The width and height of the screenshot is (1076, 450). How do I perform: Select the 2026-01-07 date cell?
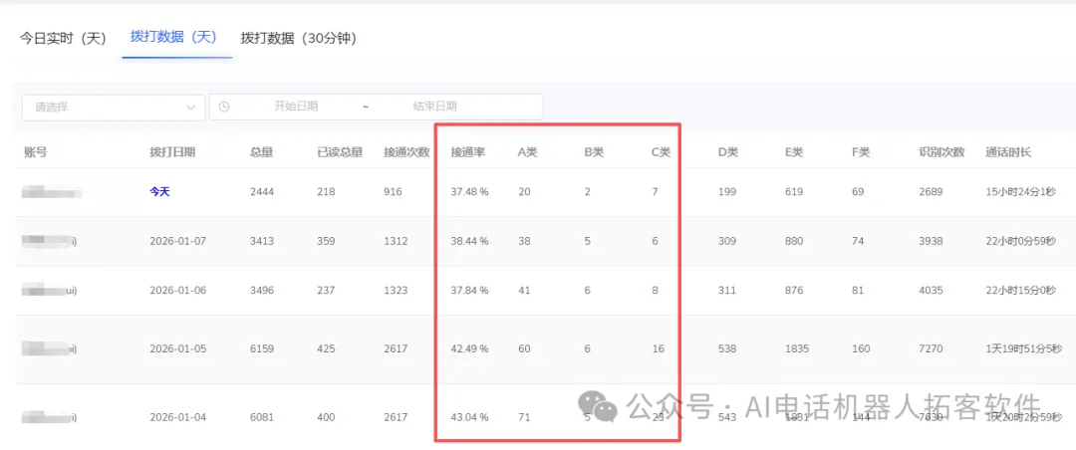coord(177,242)
